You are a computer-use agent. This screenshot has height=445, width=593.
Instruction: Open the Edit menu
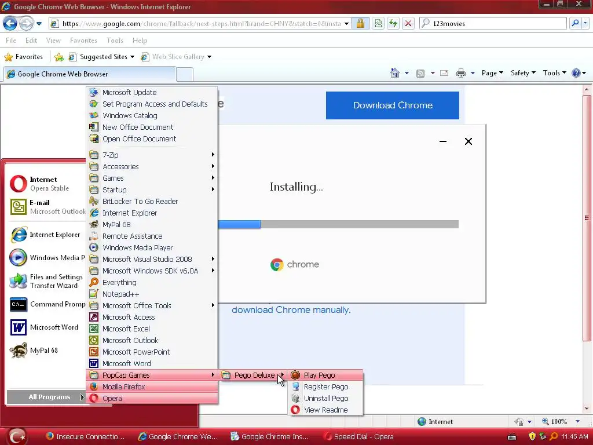coord(31,41)
